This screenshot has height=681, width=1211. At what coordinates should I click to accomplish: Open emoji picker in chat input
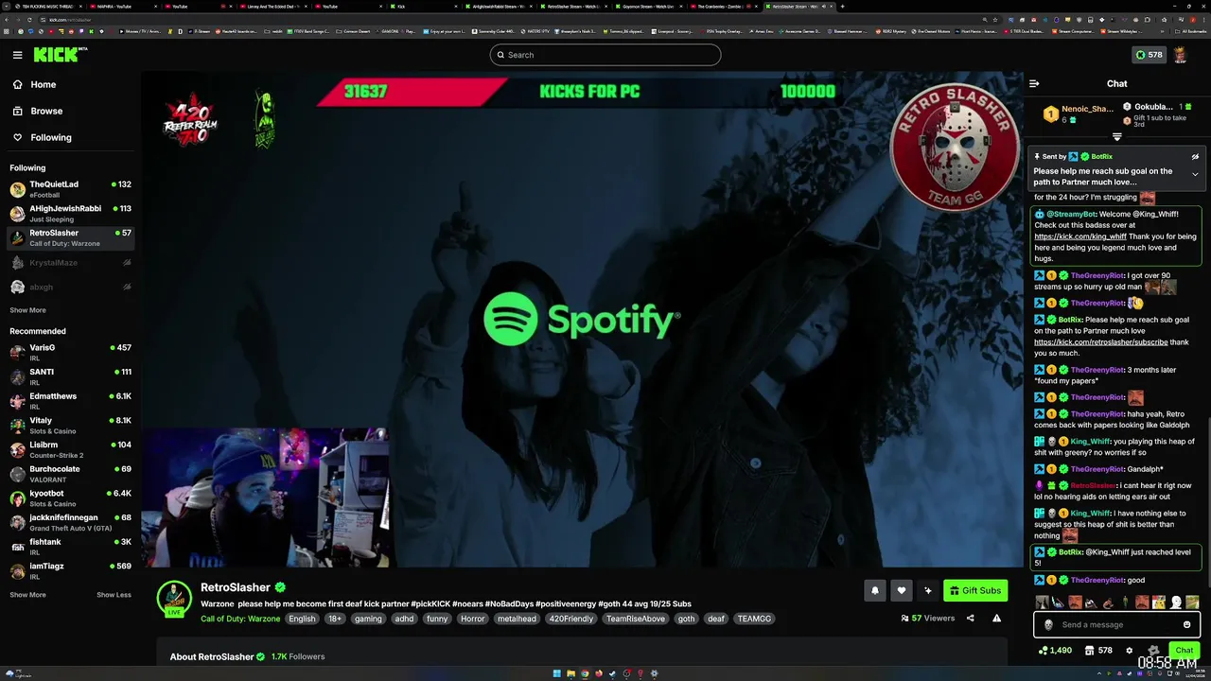1186,624
